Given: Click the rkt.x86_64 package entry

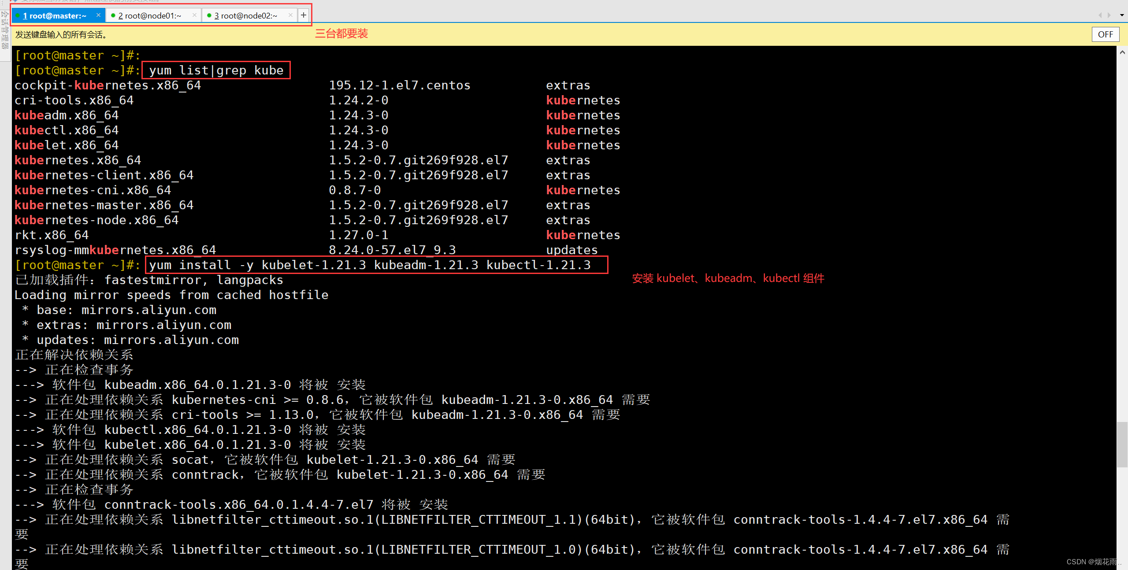Looking at the screenshot, I should pyautogui.click(x=52, y=235).
